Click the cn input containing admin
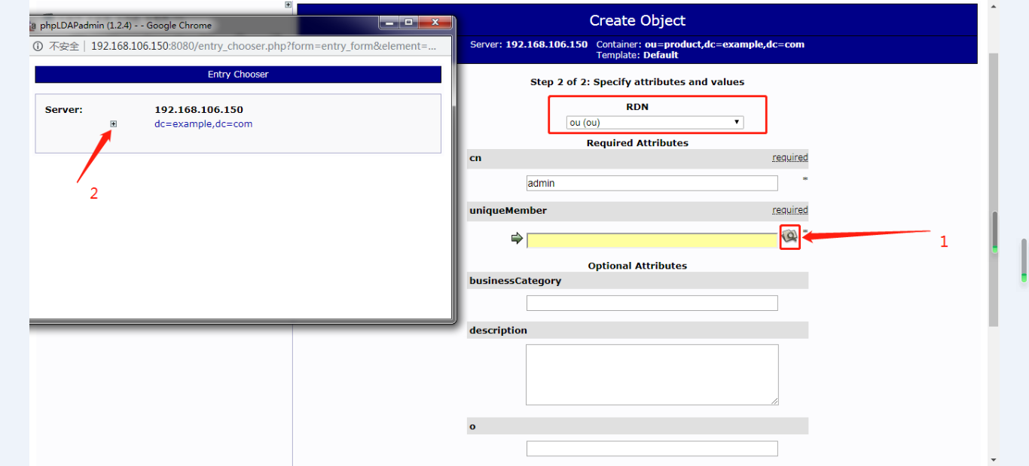The image size is (1029, 466). point(652,183)
